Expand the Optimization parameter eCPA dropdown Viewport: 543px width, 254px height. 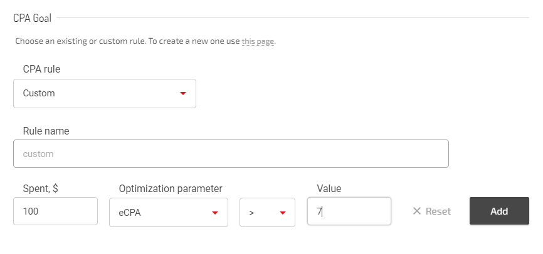point(169,213)
